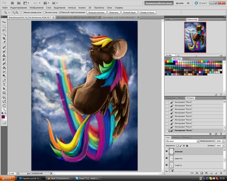Click the foreground purple color swatch
The image size is (227, 181).
point(3,117)
